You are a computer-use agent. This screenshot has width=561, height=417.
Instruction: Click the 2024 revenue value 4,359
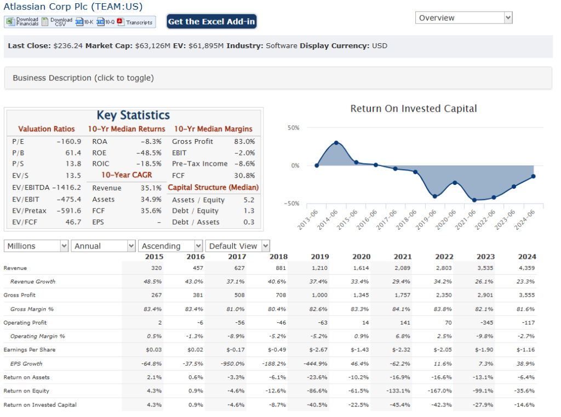527,268
